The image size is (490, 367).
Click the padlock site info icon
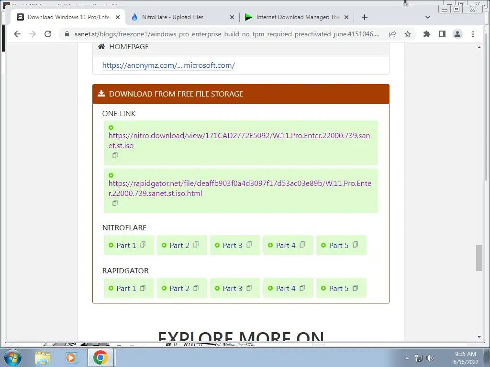(67, 34)
